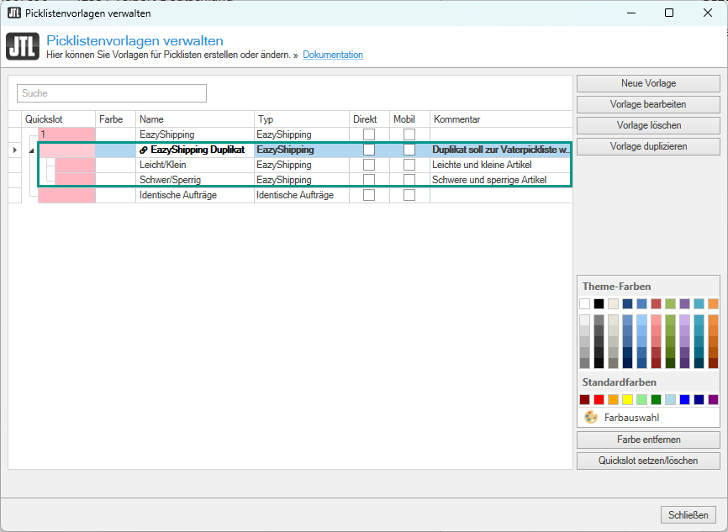Collapse the EazyShipping Duplikat tree node
728x532 pixels.
coord(32,150)
